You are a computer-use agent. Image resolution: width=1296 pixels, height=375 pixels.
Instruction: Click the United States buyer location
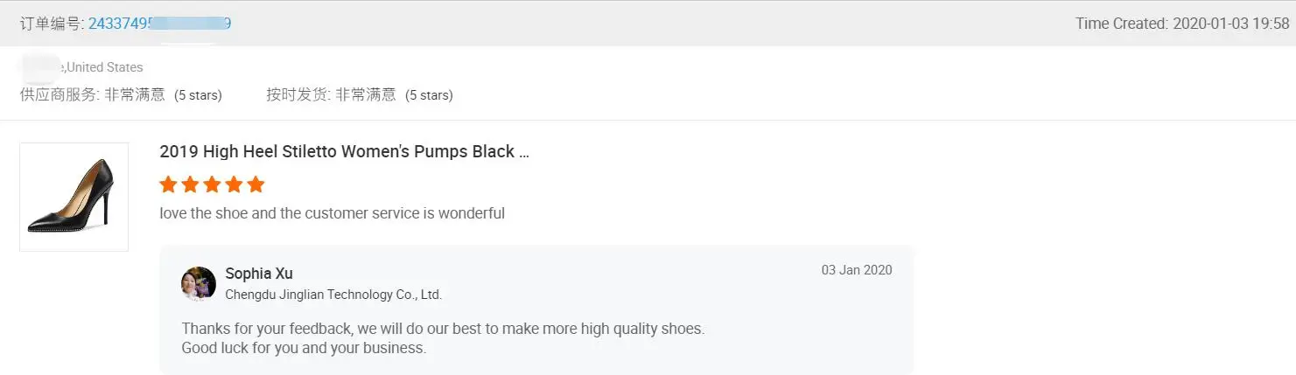pyautogui.click(x=105, y=67)
